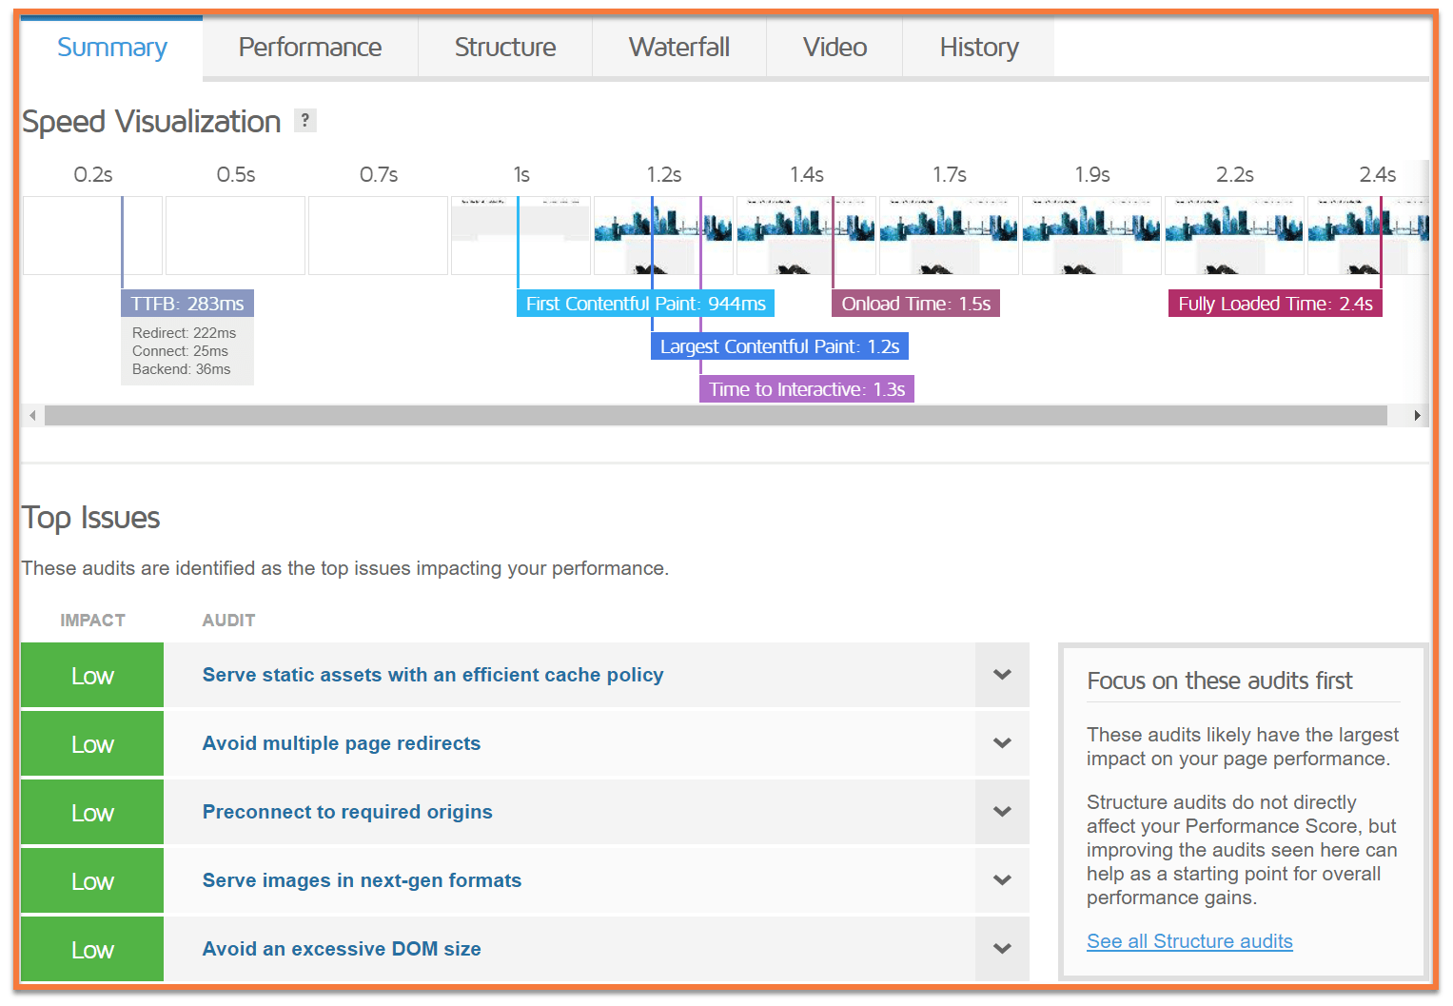Click the horizontal timeline scrollbar track

pyautogui.click(x=714, y=416)
